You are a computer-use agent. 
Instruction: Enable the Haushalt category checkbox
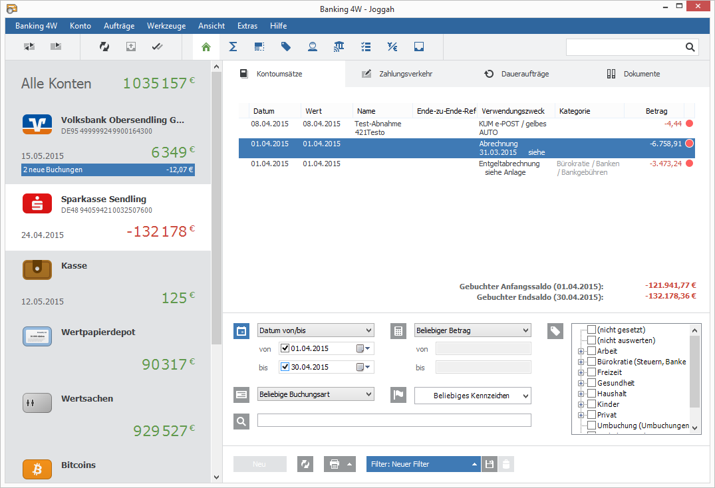pos(591,393)
